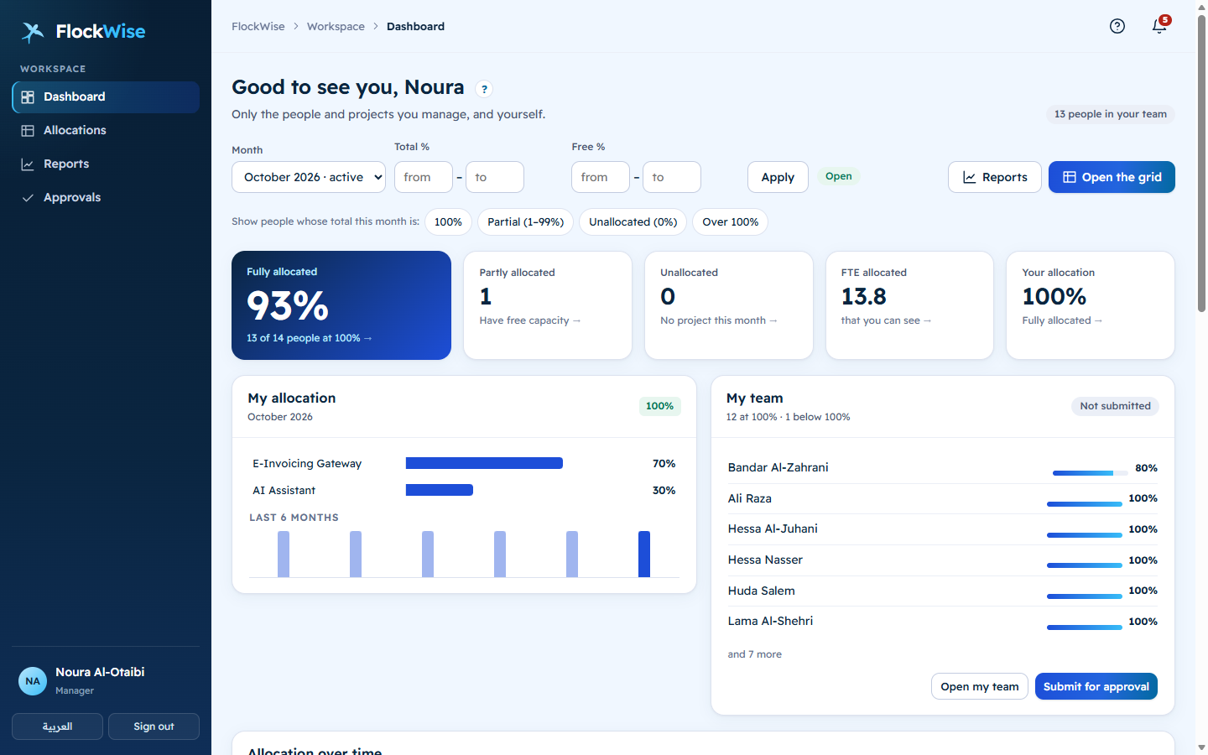Click the Allocations table icon in sidebar

[28, 131]
